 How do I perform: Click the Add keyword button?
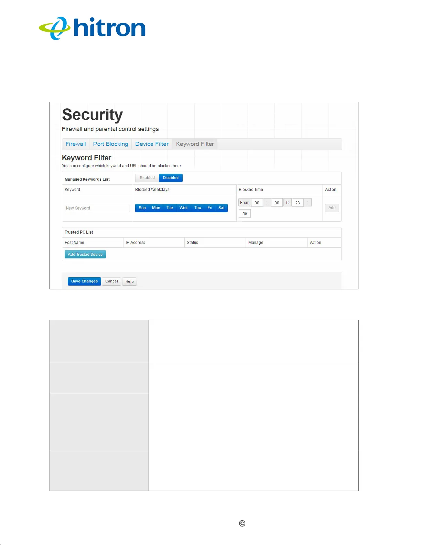tap(332, 208)
